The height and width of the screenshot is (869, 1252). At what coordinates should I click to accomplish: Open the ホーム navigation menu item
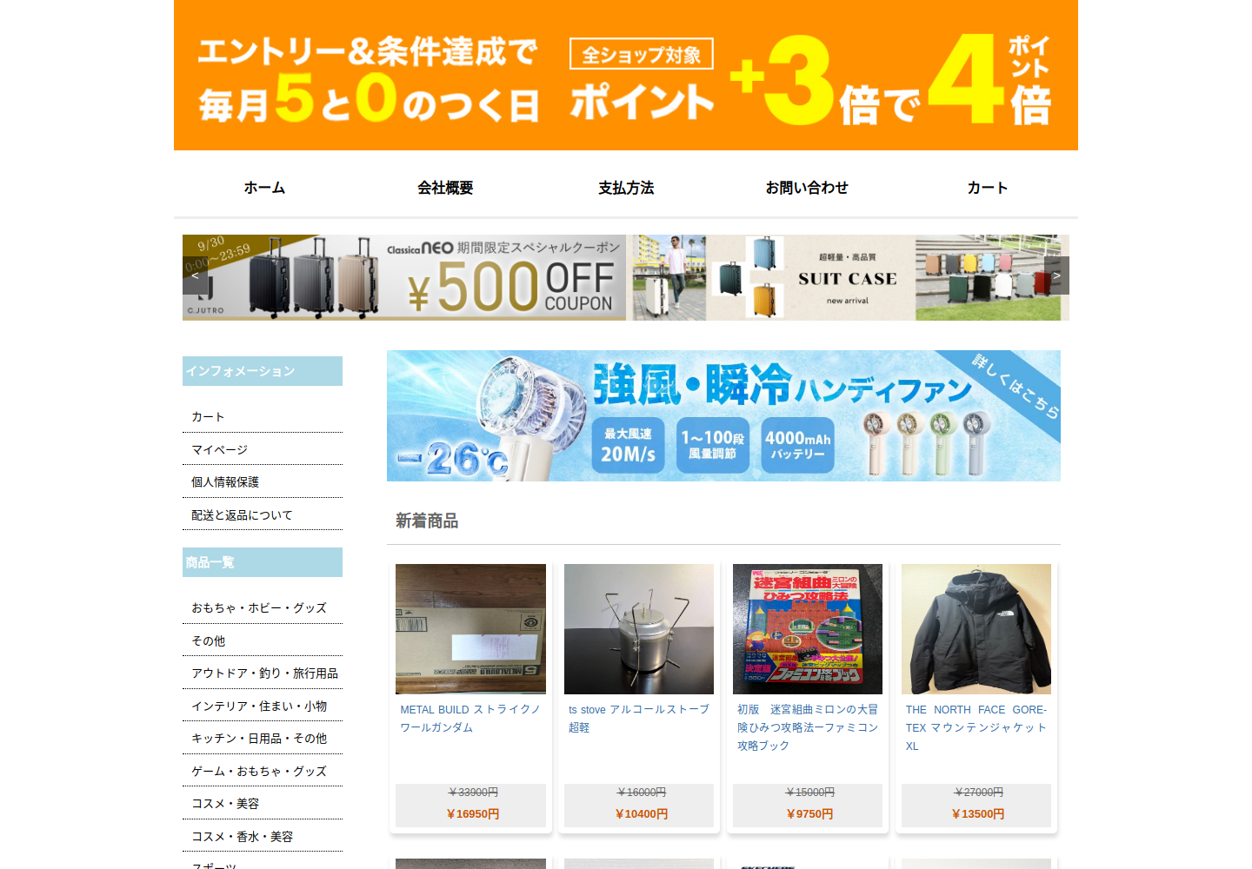264,188
